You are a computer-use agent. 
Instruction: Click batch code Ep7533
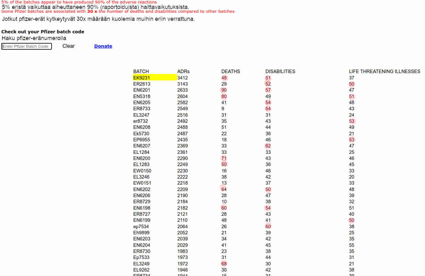pos(141,257)
